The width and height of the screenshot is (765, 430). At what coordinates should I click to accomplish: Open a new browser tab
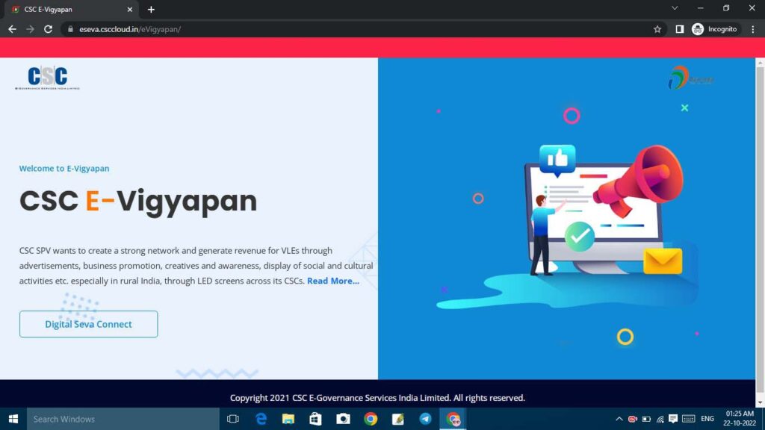pos(151,9)
